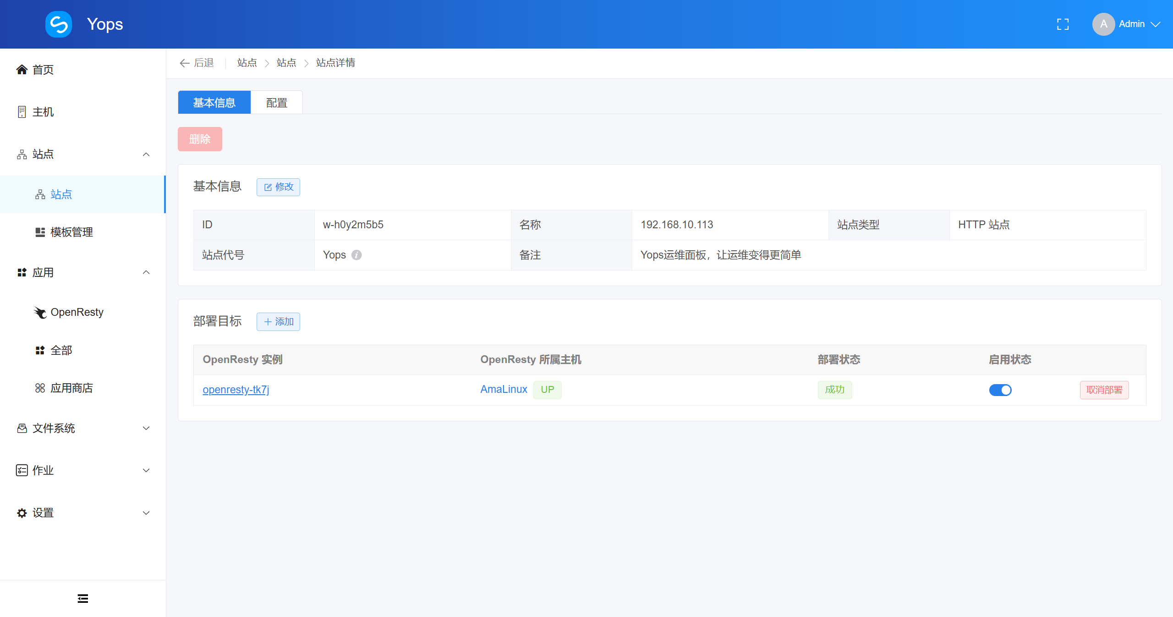Click 添加 to add deployment target
The image size is (1173, 617).
coord(278,322)
